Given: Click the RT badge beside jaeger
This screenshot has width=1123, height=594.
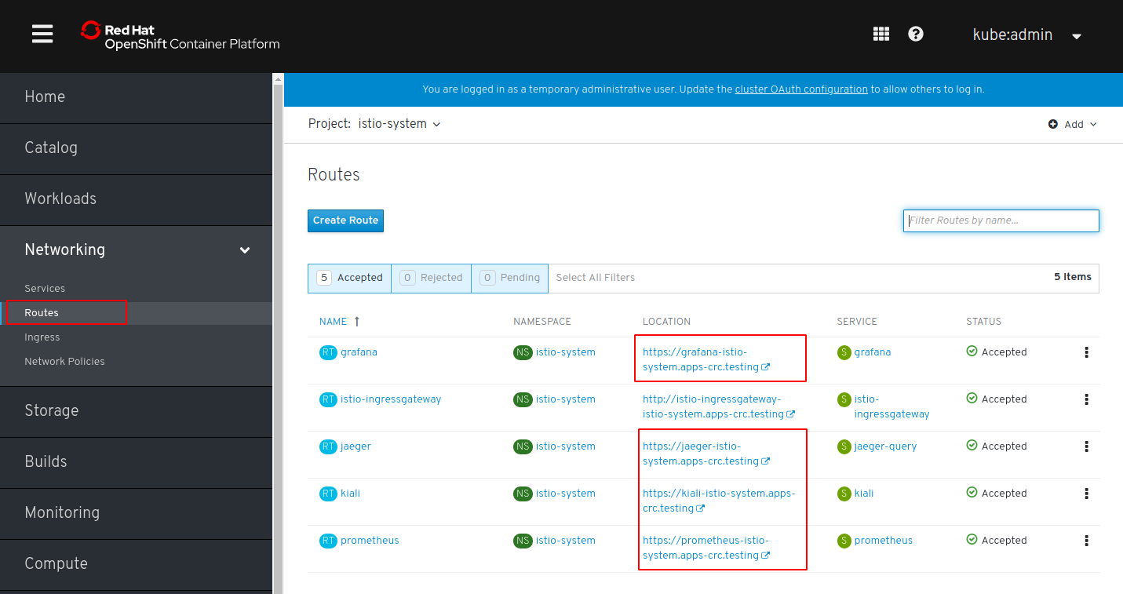Looking at the screenshot, I should click(328, 446).
